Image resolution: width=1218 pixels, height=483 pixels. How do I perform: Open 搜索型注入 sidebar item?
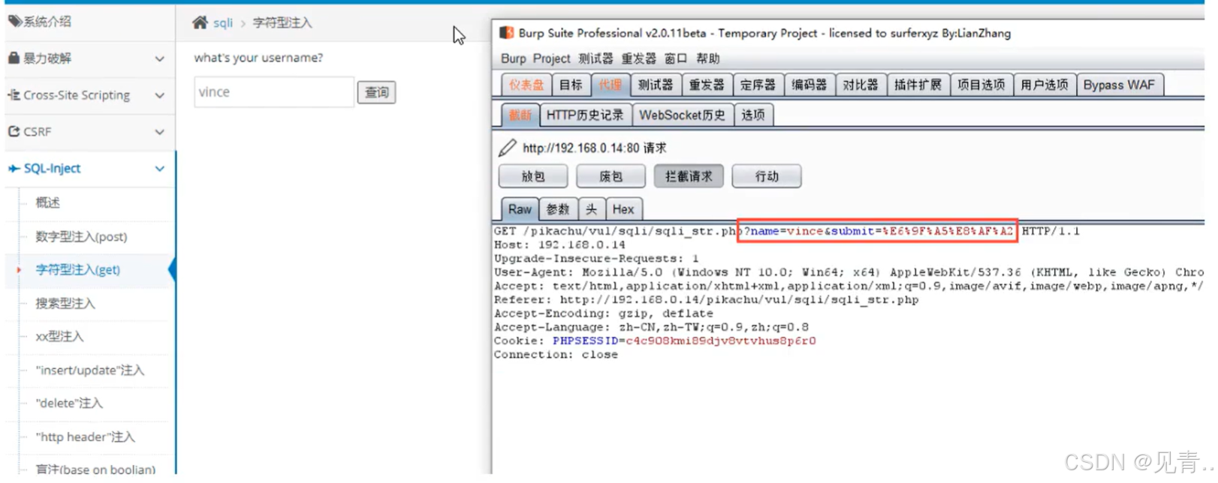point(65,303)
